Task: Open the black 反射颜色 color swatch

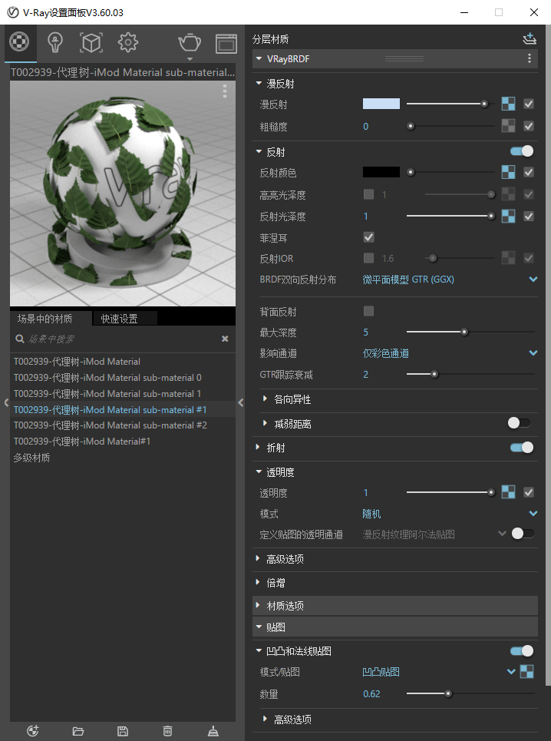Action: click(381, 172)
